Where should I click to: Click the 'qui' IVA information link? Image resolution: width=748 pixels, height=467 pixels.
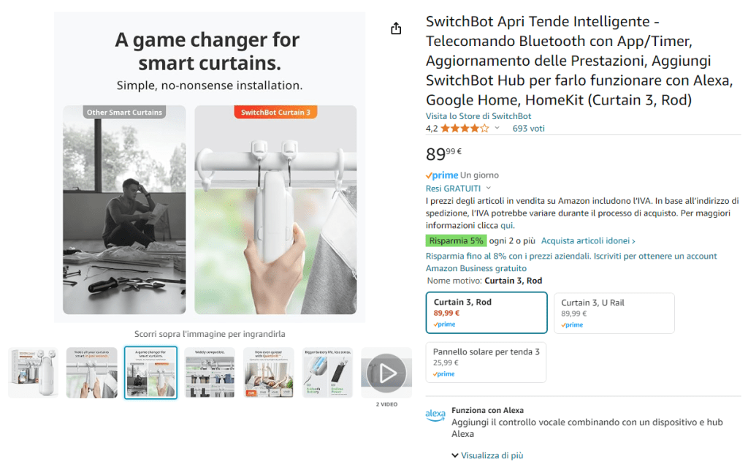pos(507,226)
